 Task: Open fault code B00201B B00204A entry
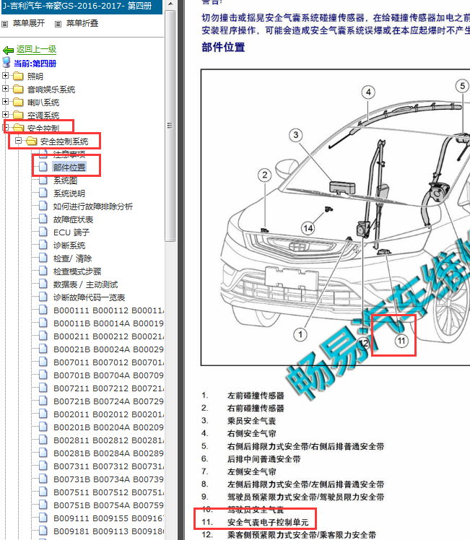[108, 427]
